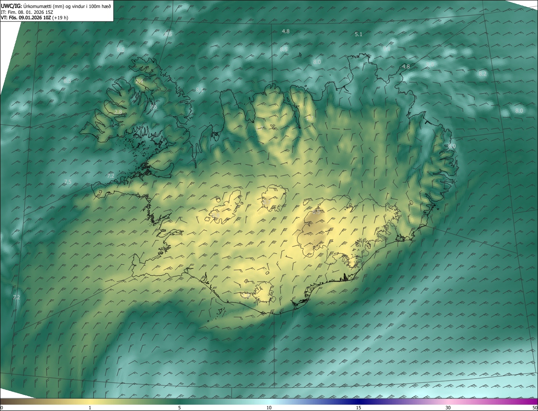Click the '30' tick on color scale
Image resolution: width=538 pixels, height=411 pixels.
tap(448, 408)
